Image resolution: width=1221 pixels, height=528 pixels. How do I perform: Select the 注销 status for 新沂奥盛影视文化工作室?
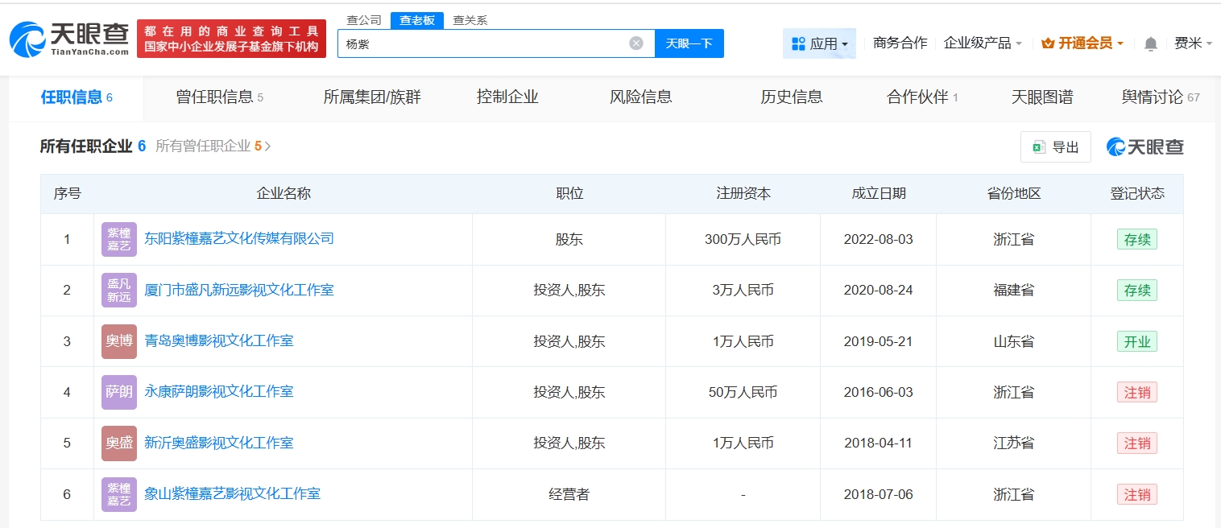point(1137,443)
